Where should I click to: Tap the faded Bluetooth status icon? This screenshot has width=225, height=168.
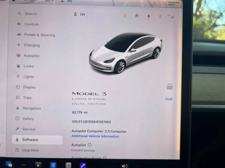tap(160, 16)
